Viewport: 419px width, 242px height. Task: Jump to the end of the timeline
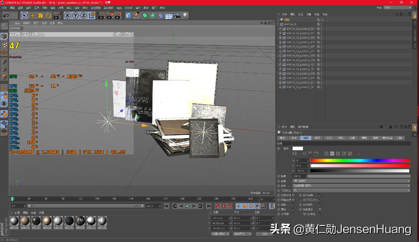(209, 206)
